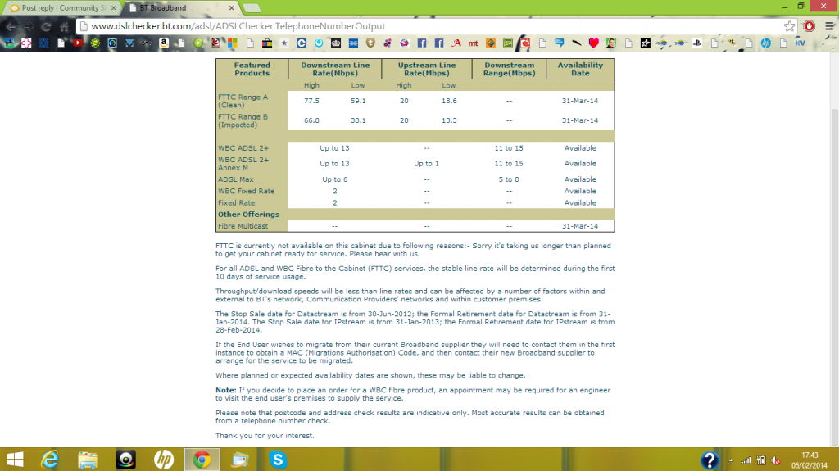The width and height of the screenshot is (839, 471).
Task: Open the Amazon bookmark
Action: coord(164,43)
